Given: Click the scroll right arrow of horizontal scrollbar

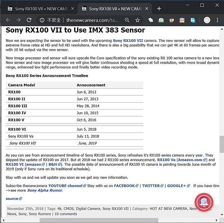Looking at the screenshot, I should (x=217, y=220).
